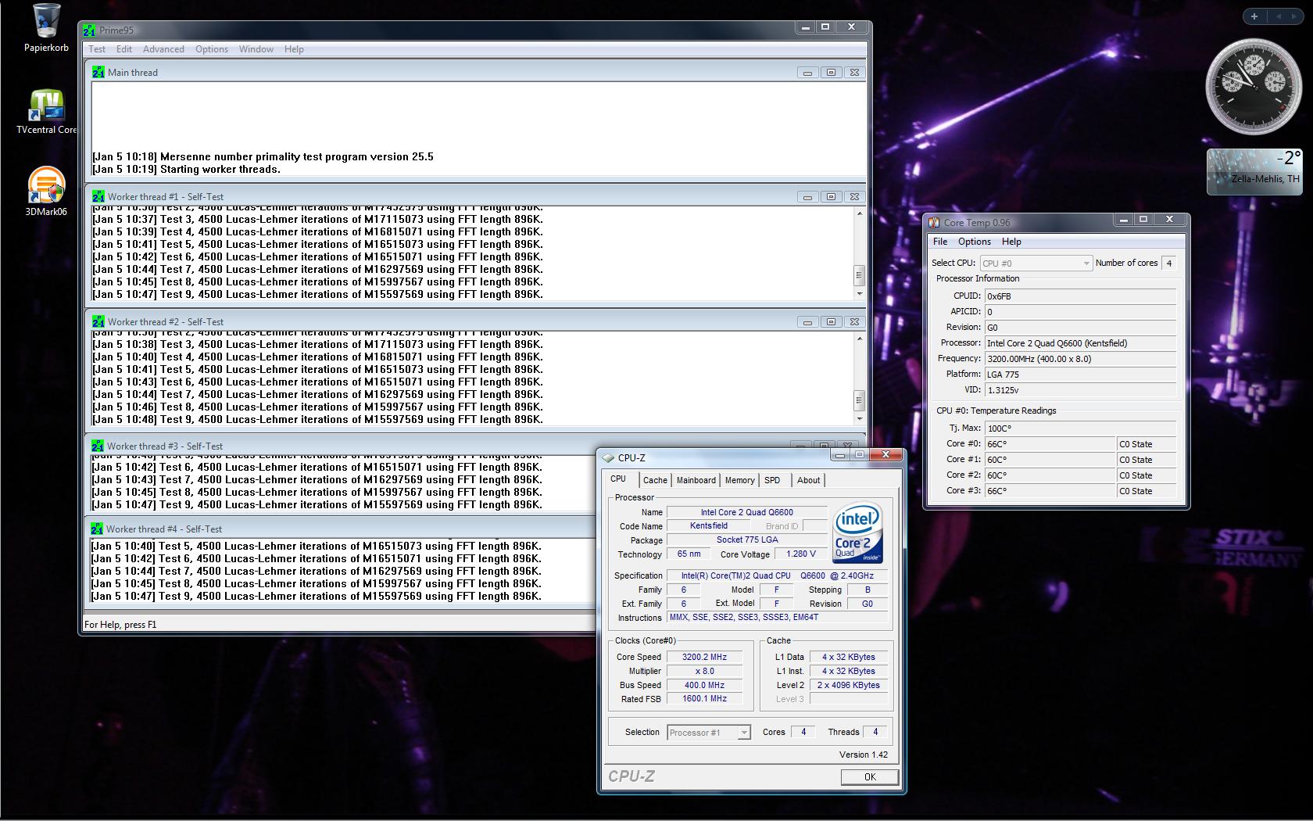Click the Package field Socket 775 LGA
The image size is (1313, 821).
(x=746, y=540)
